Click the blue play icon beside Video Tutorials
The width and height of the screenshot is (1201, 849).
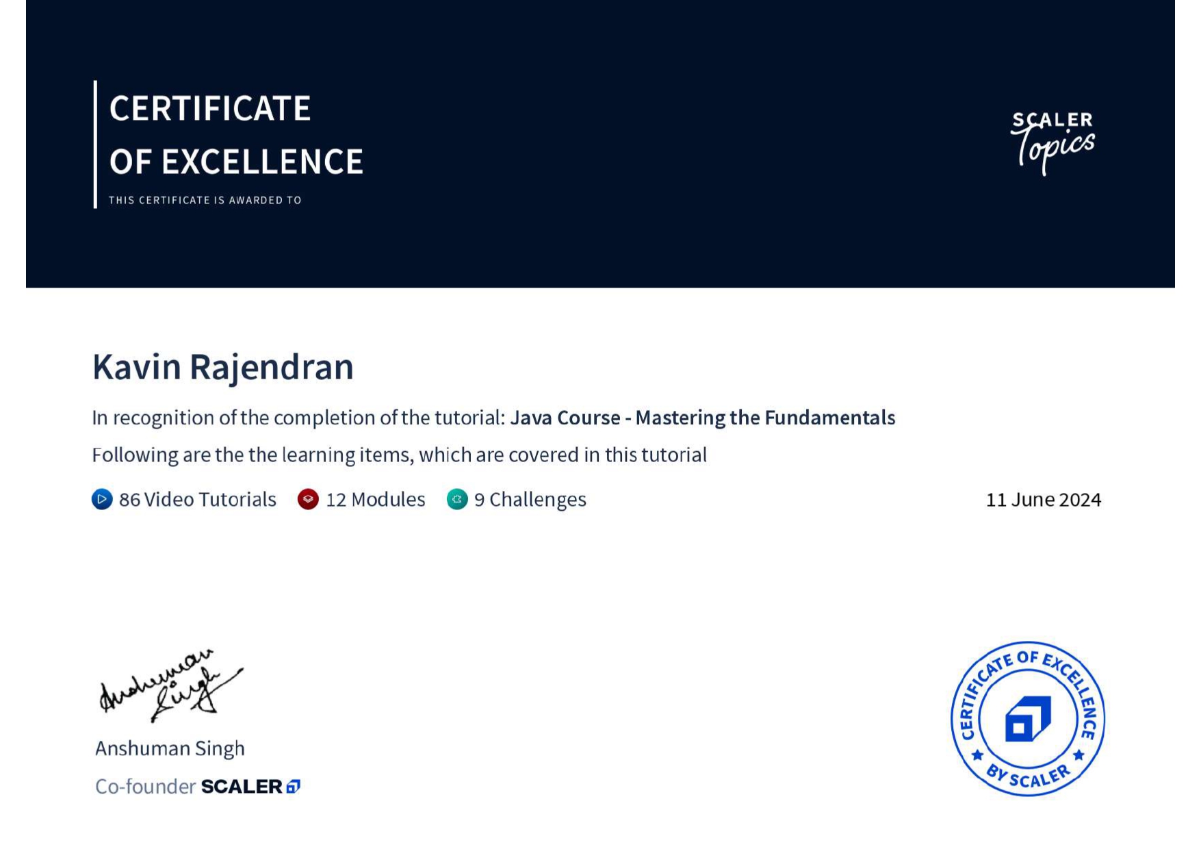click(x=101, y=500)
